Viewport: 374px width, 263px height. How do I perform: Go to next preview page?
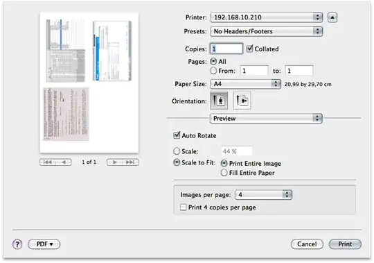[114, 162]
